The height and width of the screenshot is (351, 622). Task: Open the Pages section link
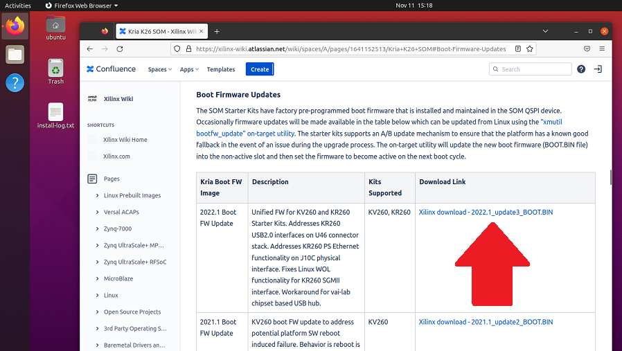tap(112, 179)
